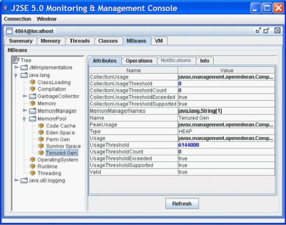Click the GarbageCollector folder icon

click(x=32, y=96)
